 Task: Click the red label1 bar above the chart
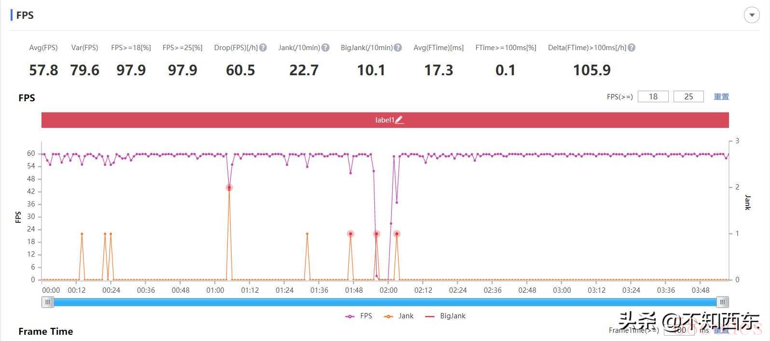coord(241,120)
